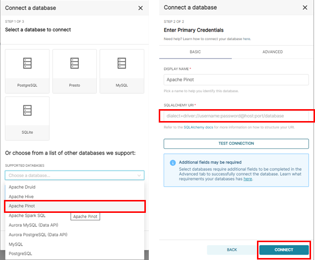Select the PostgreSQL database card
Image resolution: width=315 pixels, height=260 pixels.
(27, 71)
